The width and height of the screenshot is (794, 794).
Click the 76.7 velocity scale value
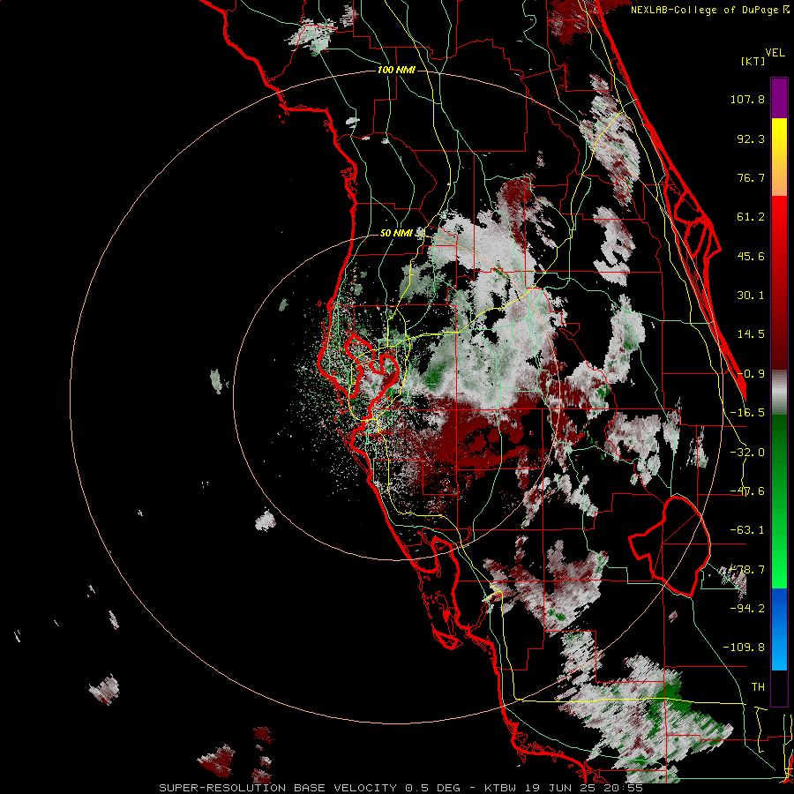(x=751, y=177)
